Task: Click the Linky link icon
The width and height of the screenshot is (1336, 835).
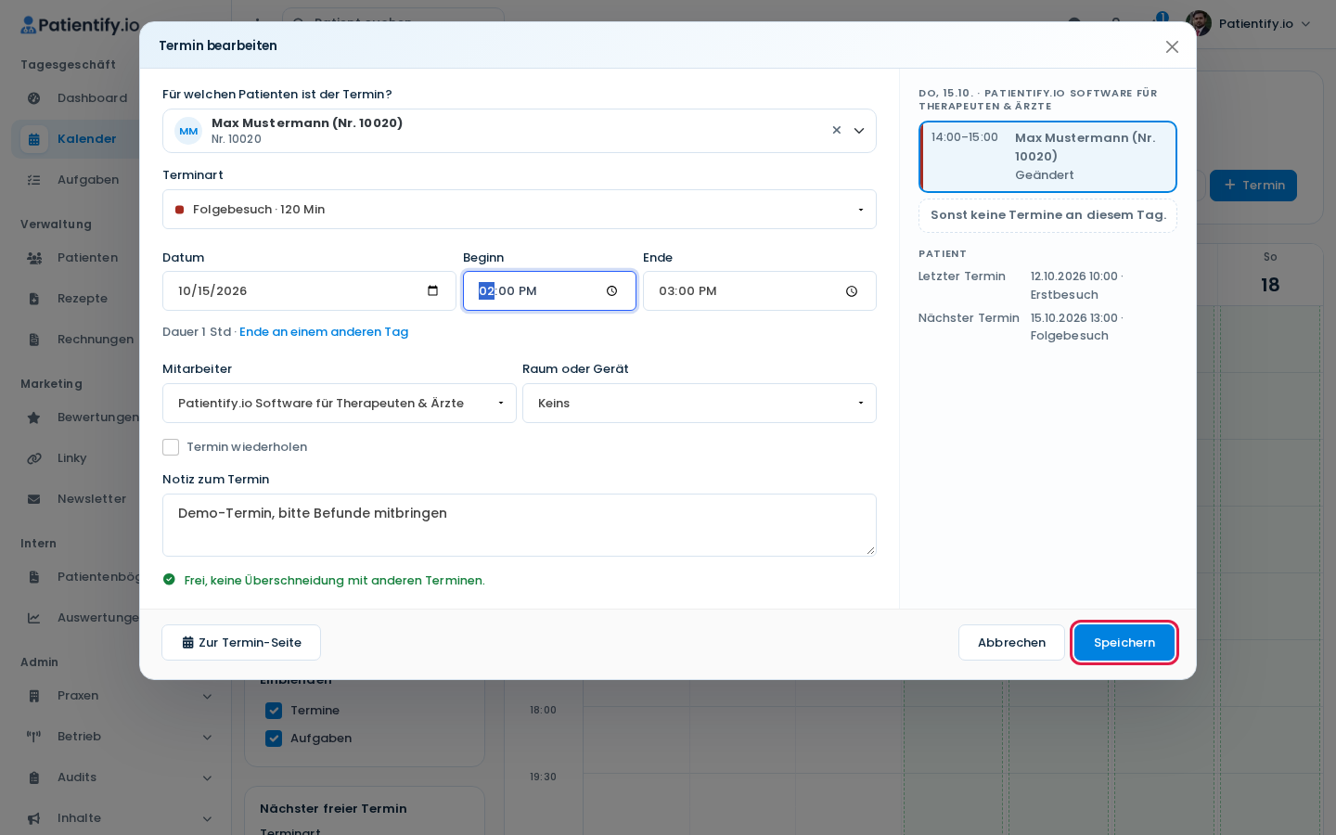Action: coord(34,458)
